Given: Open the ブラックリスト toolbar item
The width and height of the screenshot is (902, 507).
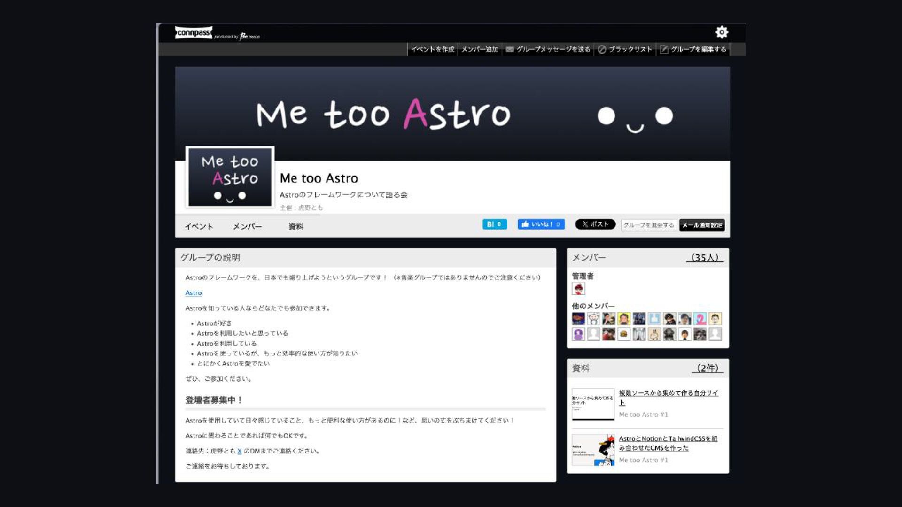Looking at the screenshot, I should pos(625,49).
